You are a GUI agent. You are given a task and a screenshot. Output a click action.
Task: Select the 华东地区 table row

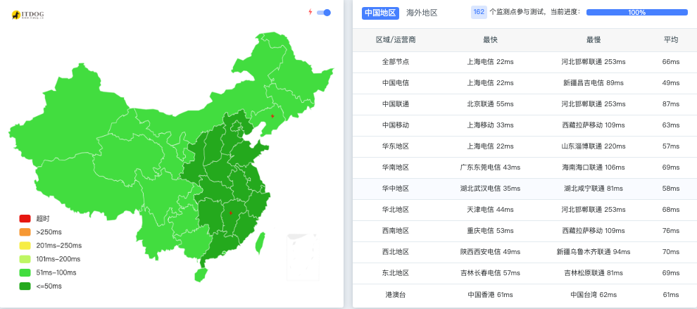pos(525,146)
